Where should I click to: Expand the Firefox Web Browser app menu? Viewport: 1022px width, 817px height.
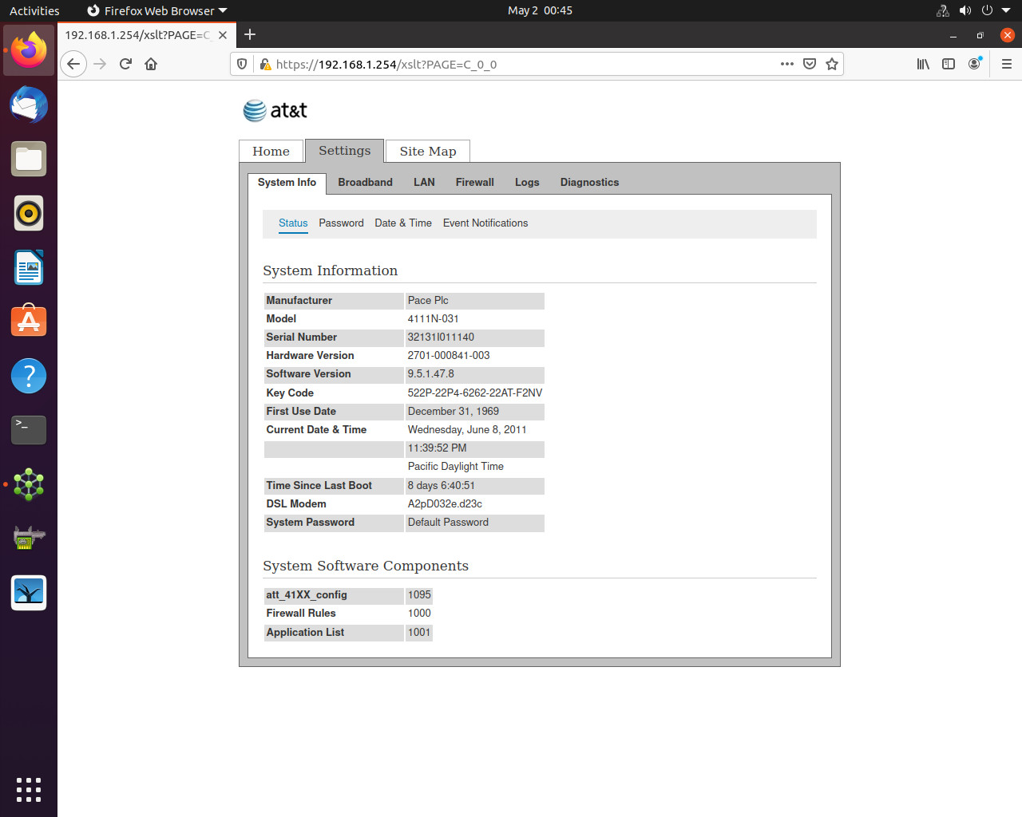tap(157, 10)
